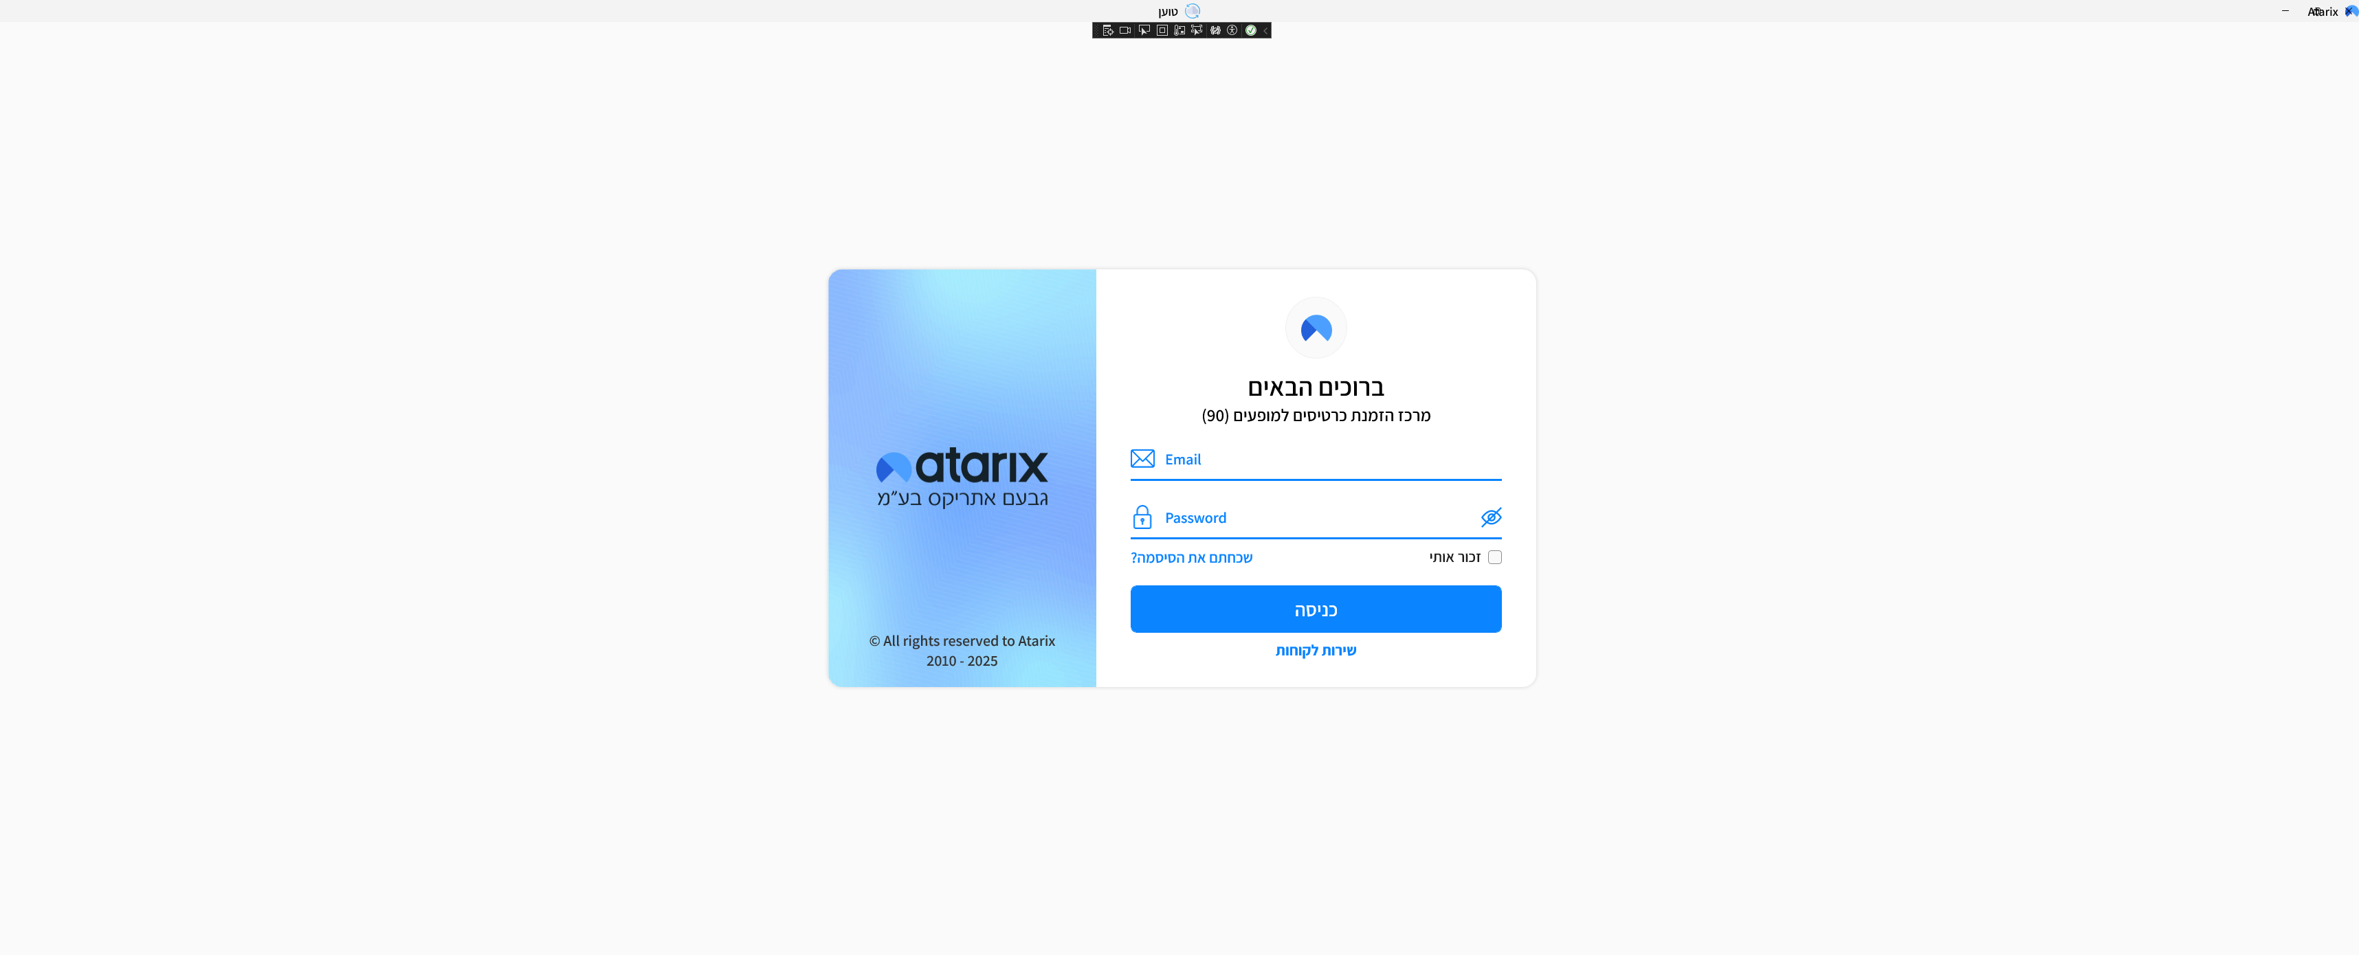Collapse the debug toolbar with chevron arrow

click(1265, 31)
